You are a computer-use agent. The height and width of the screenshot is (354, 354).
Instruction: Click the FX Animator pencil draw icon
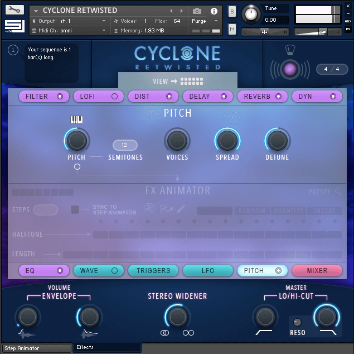[x=181, y=209]
